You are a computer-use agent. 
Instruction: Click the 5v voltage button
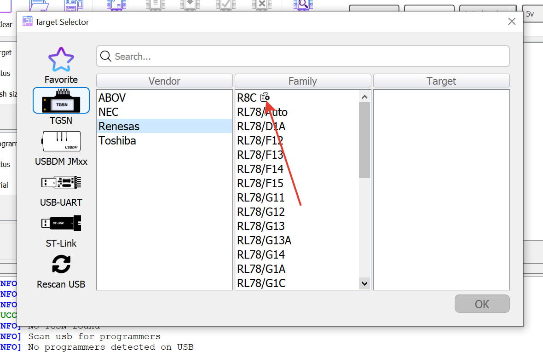(531, 14)
